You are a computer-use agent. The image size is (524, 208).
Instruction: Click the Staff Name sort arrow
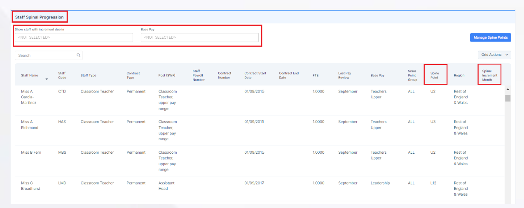[47, 79]
